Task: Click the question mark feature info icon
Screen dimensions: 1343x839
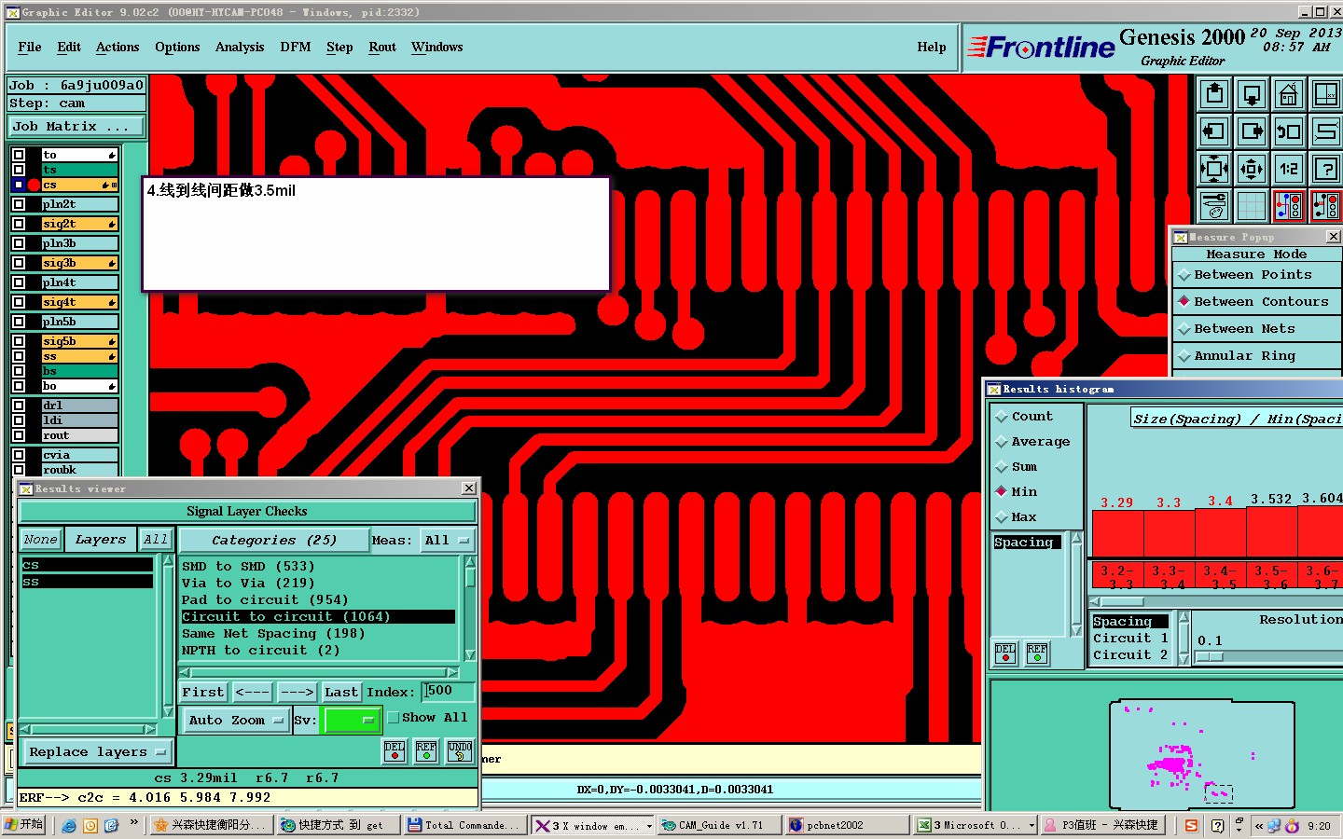Action: pos(1325,169)
